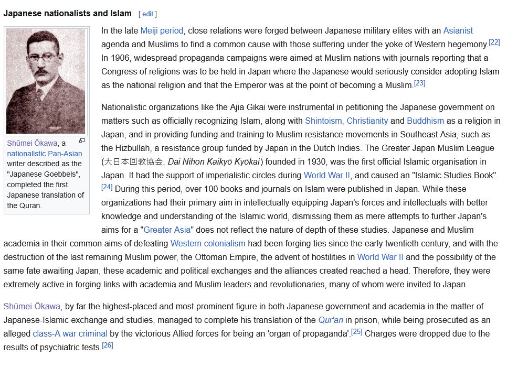Open citation reference 24
518x368 pixels.
click(x=107, y=187)
